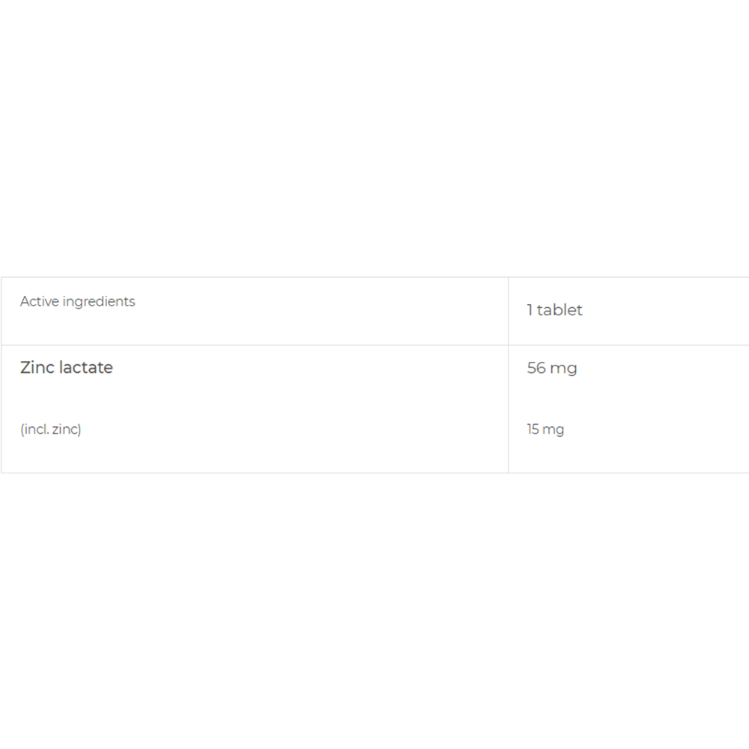Click "(incl." in the parenthetical note
The height and width of the screenshot is (749, 749).
[34, 429]
